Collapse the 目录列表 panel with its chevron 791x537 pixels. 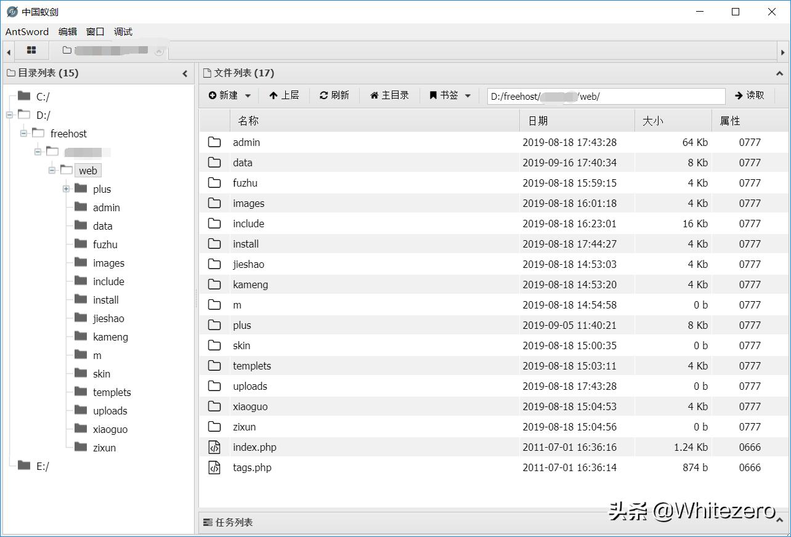click(185, 73)
